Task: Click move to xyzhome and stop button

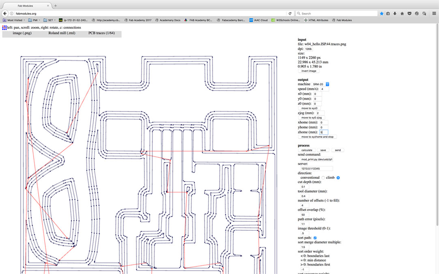Action: tap(318, 137)
